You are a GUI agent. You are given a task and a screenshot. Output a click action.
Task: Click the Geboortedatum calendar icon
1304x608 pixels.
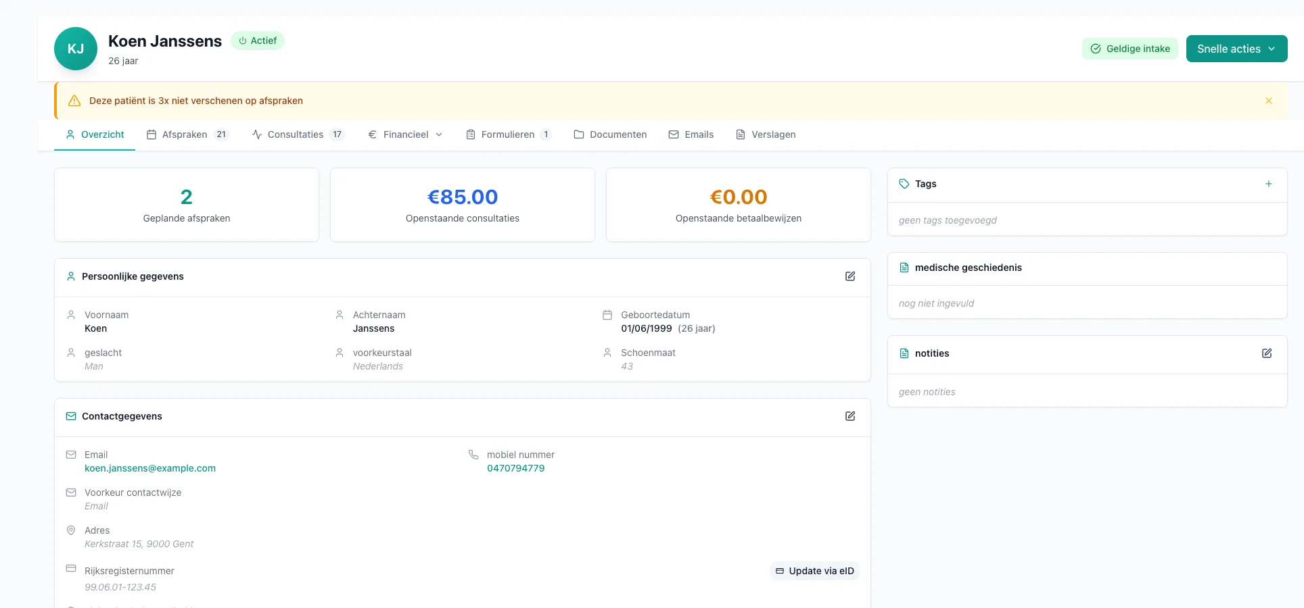click(607, 315)
